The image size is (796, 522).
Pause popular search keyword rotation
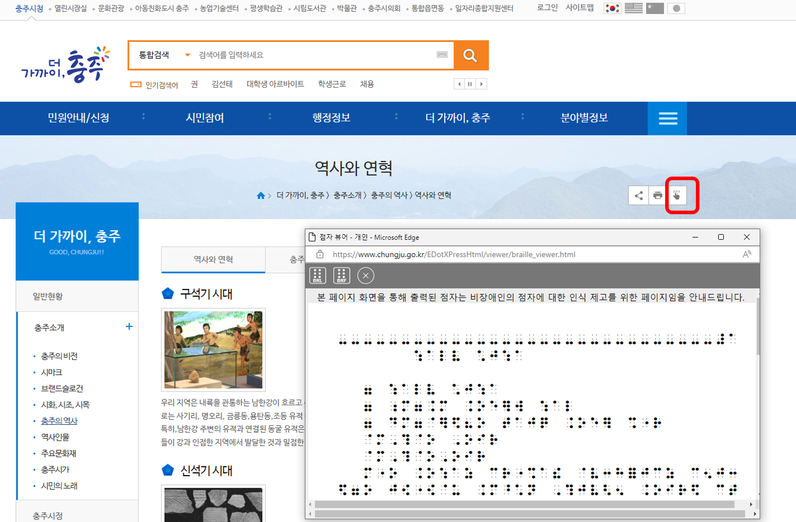pyautogui.click(x=470, y=84)
